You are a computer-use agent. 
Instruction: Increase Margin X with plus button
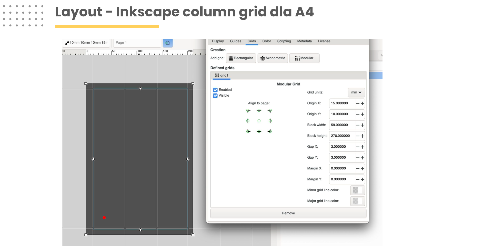(x=362, y=169)
